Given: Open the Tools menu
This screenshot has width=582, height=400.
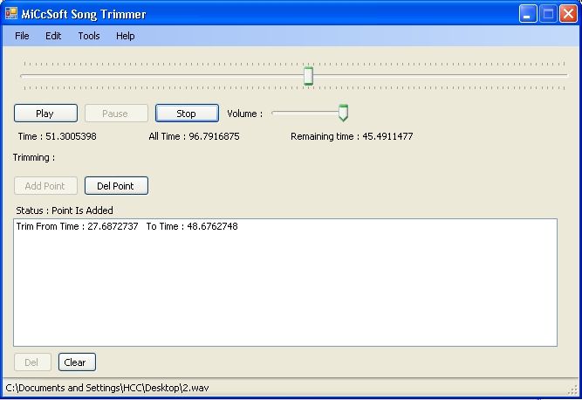Looking at the screenshot, I should pyautogui.click(x=89, y=36).
